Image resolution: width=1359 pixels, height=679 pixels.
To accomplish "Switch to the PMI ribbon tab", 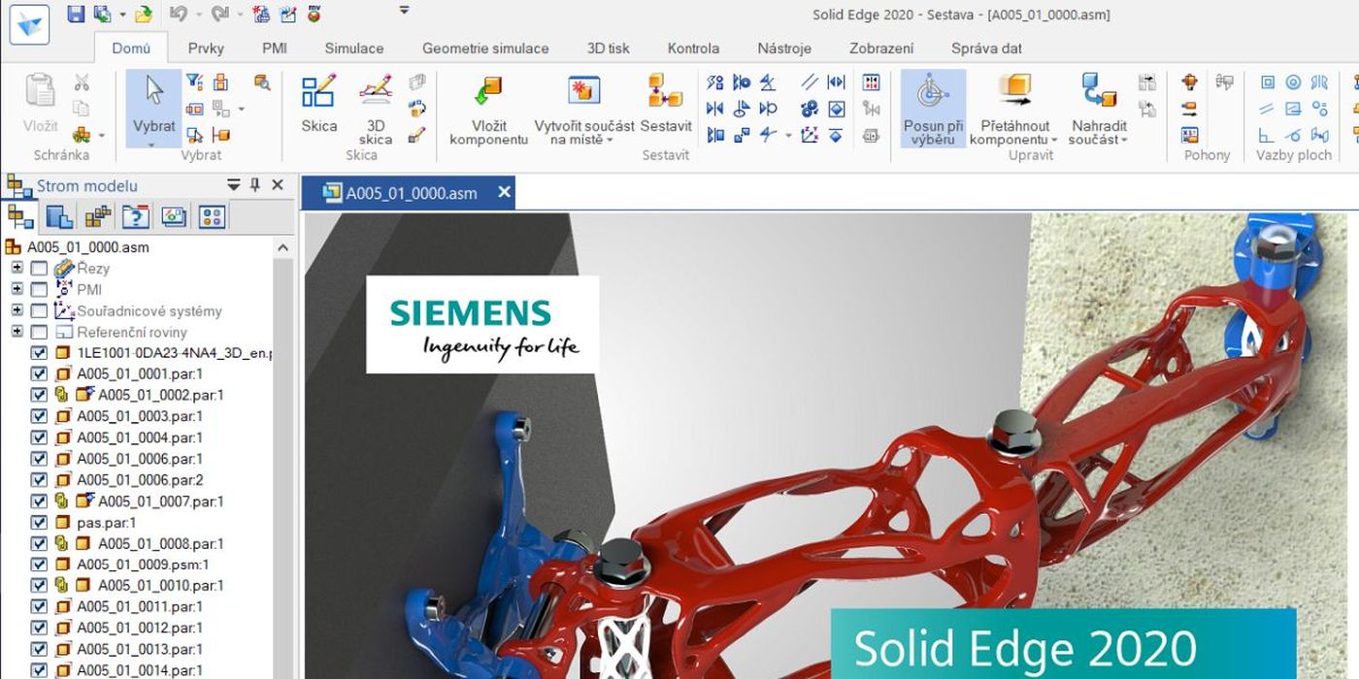I will [275, 48].
